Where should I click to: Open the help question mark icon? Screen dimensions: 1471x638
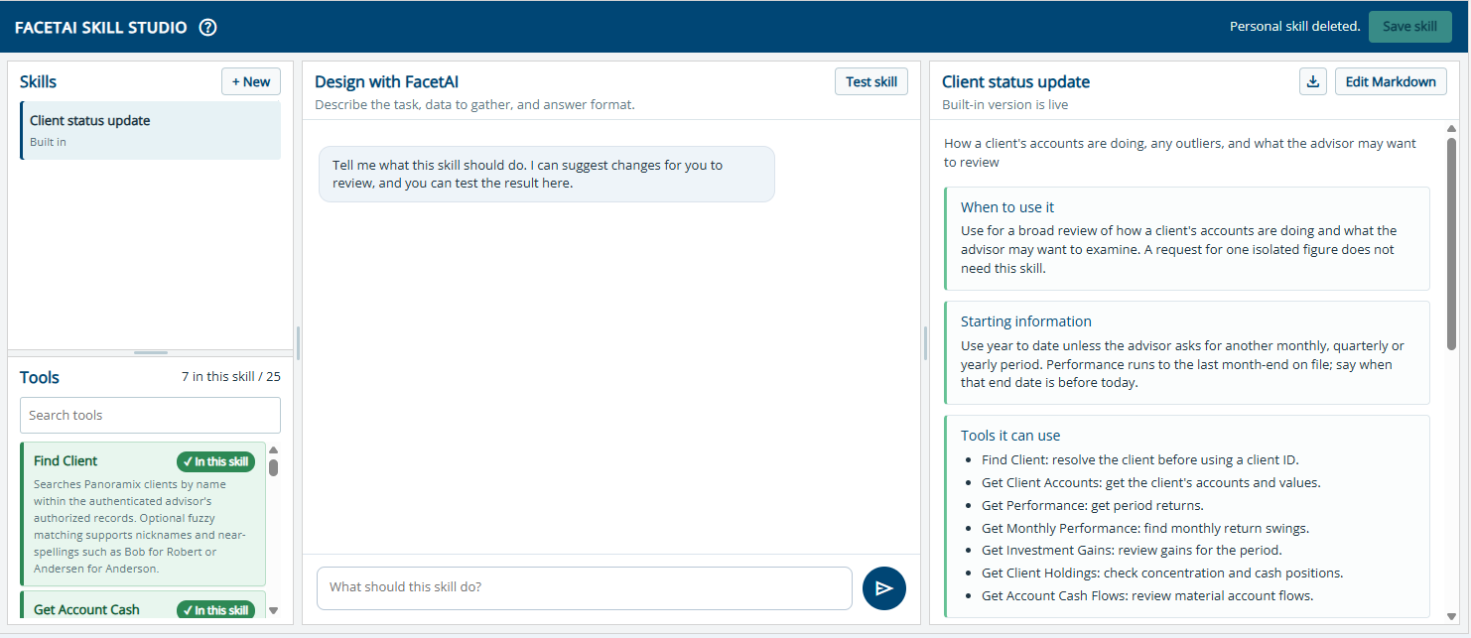(207, 28)
